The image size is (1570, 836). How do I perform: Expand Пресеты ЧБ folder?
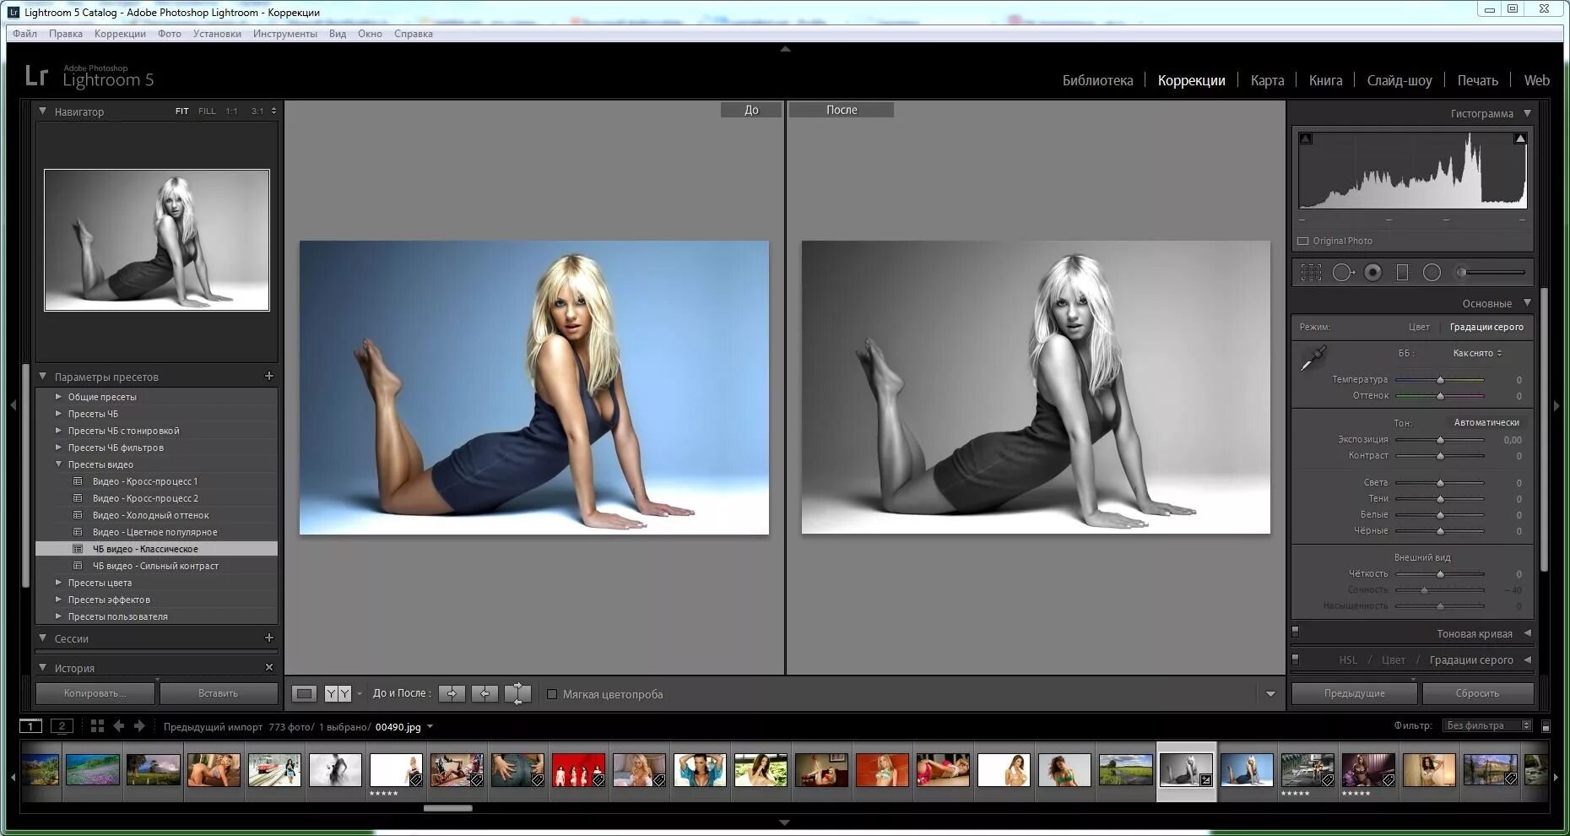point(58,414)
